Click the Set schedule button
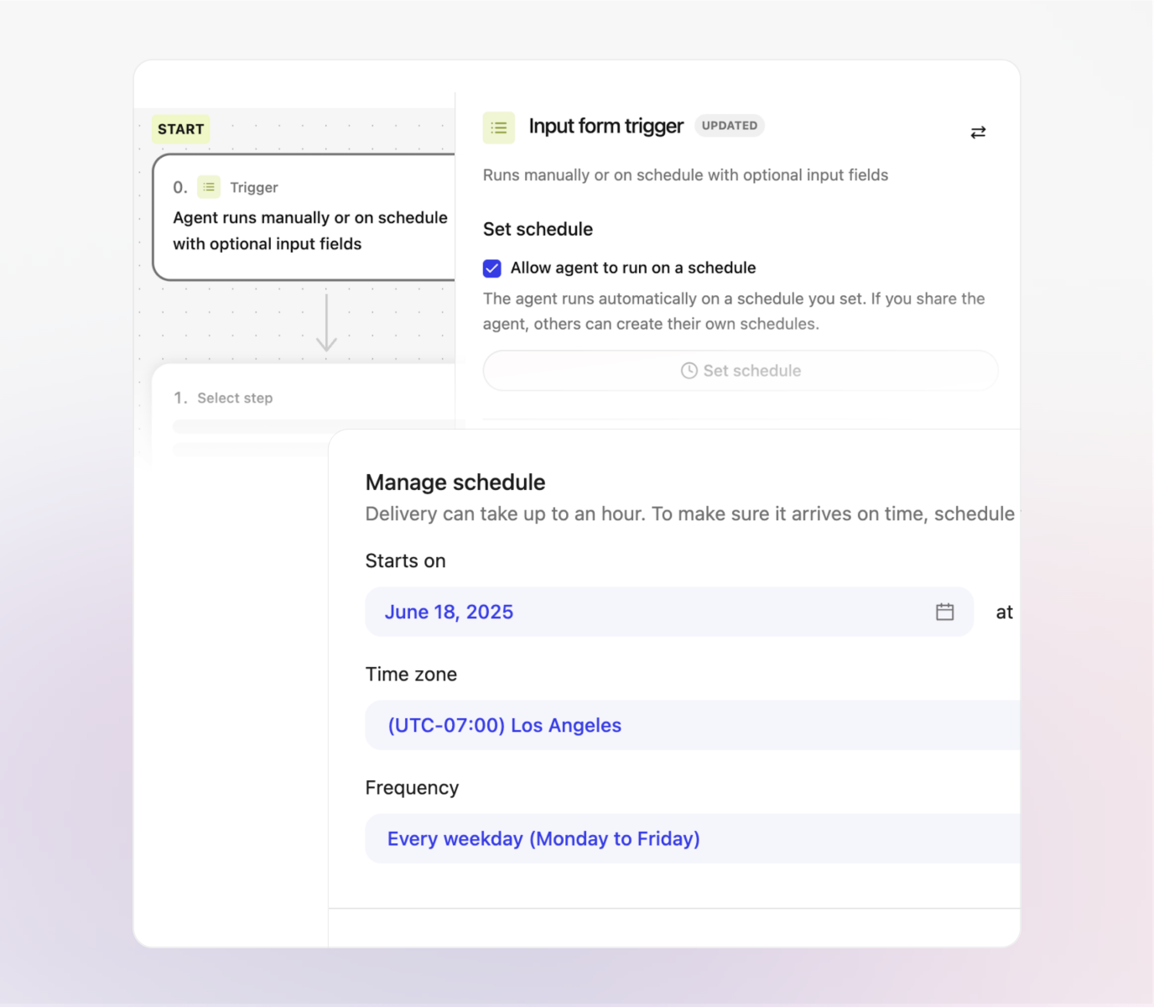1154x1007 pixels. 741,371
